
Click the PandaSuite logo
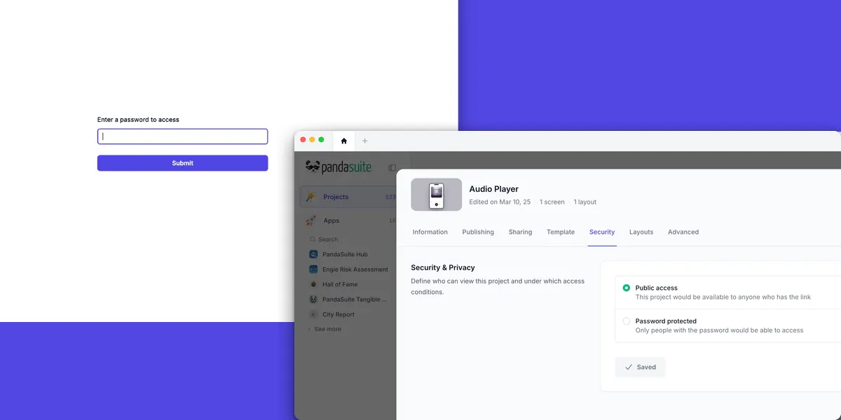pos(339,167)
